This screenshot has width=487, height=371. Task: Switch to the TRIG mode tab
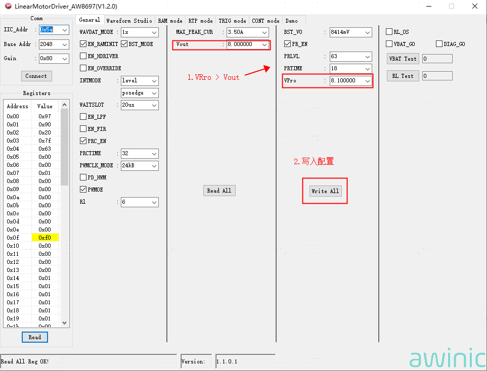click(232, 21)
